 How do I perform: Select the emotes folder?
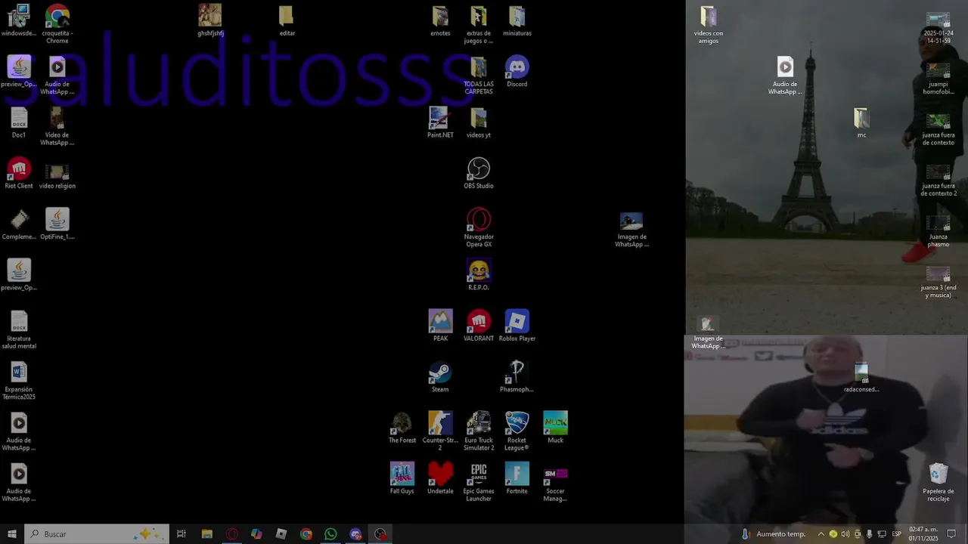coord(440,20)
